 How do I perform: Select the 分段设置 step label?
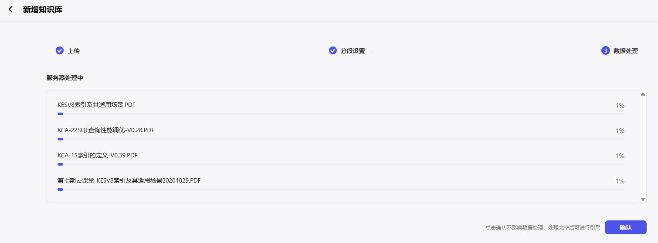click(353, 51)
